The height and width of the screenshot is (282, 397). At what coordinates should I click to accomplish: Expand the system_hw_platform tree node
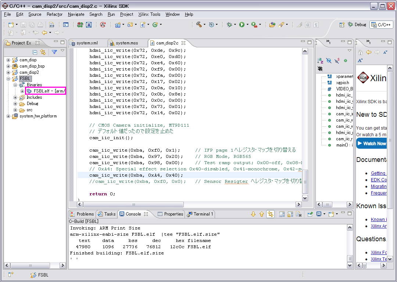click(x=8, y=116)
